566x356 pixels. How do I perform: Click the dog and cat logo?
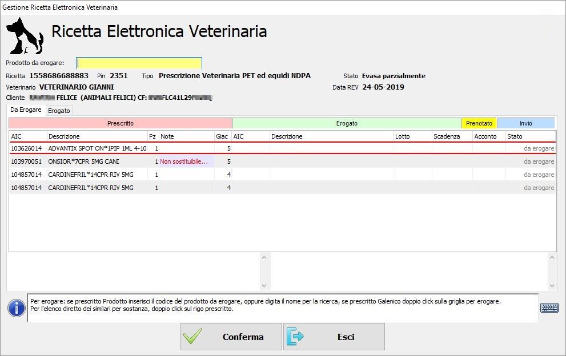tap(24, 35)
